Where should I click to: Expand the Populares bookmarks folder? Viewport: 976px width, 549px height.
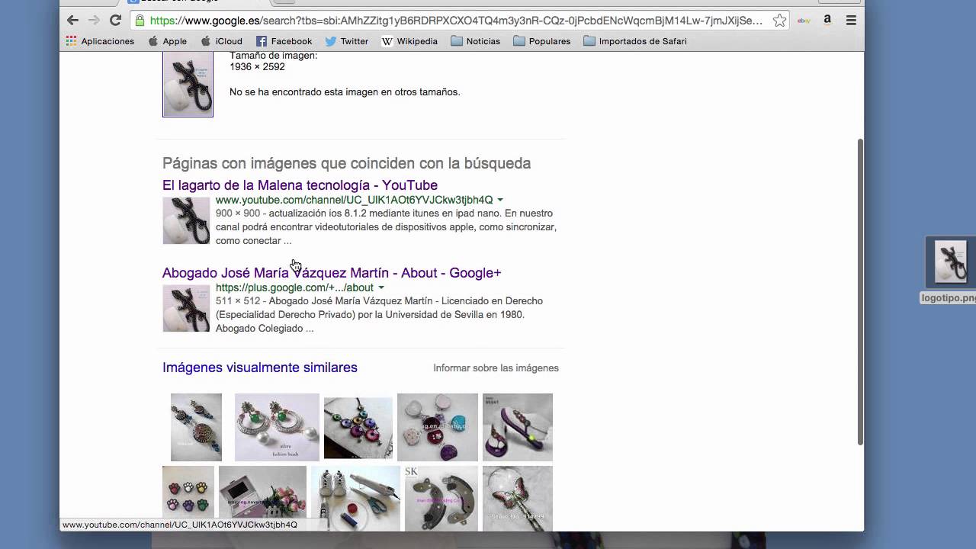pyautogui.click(x=541, y=41)
